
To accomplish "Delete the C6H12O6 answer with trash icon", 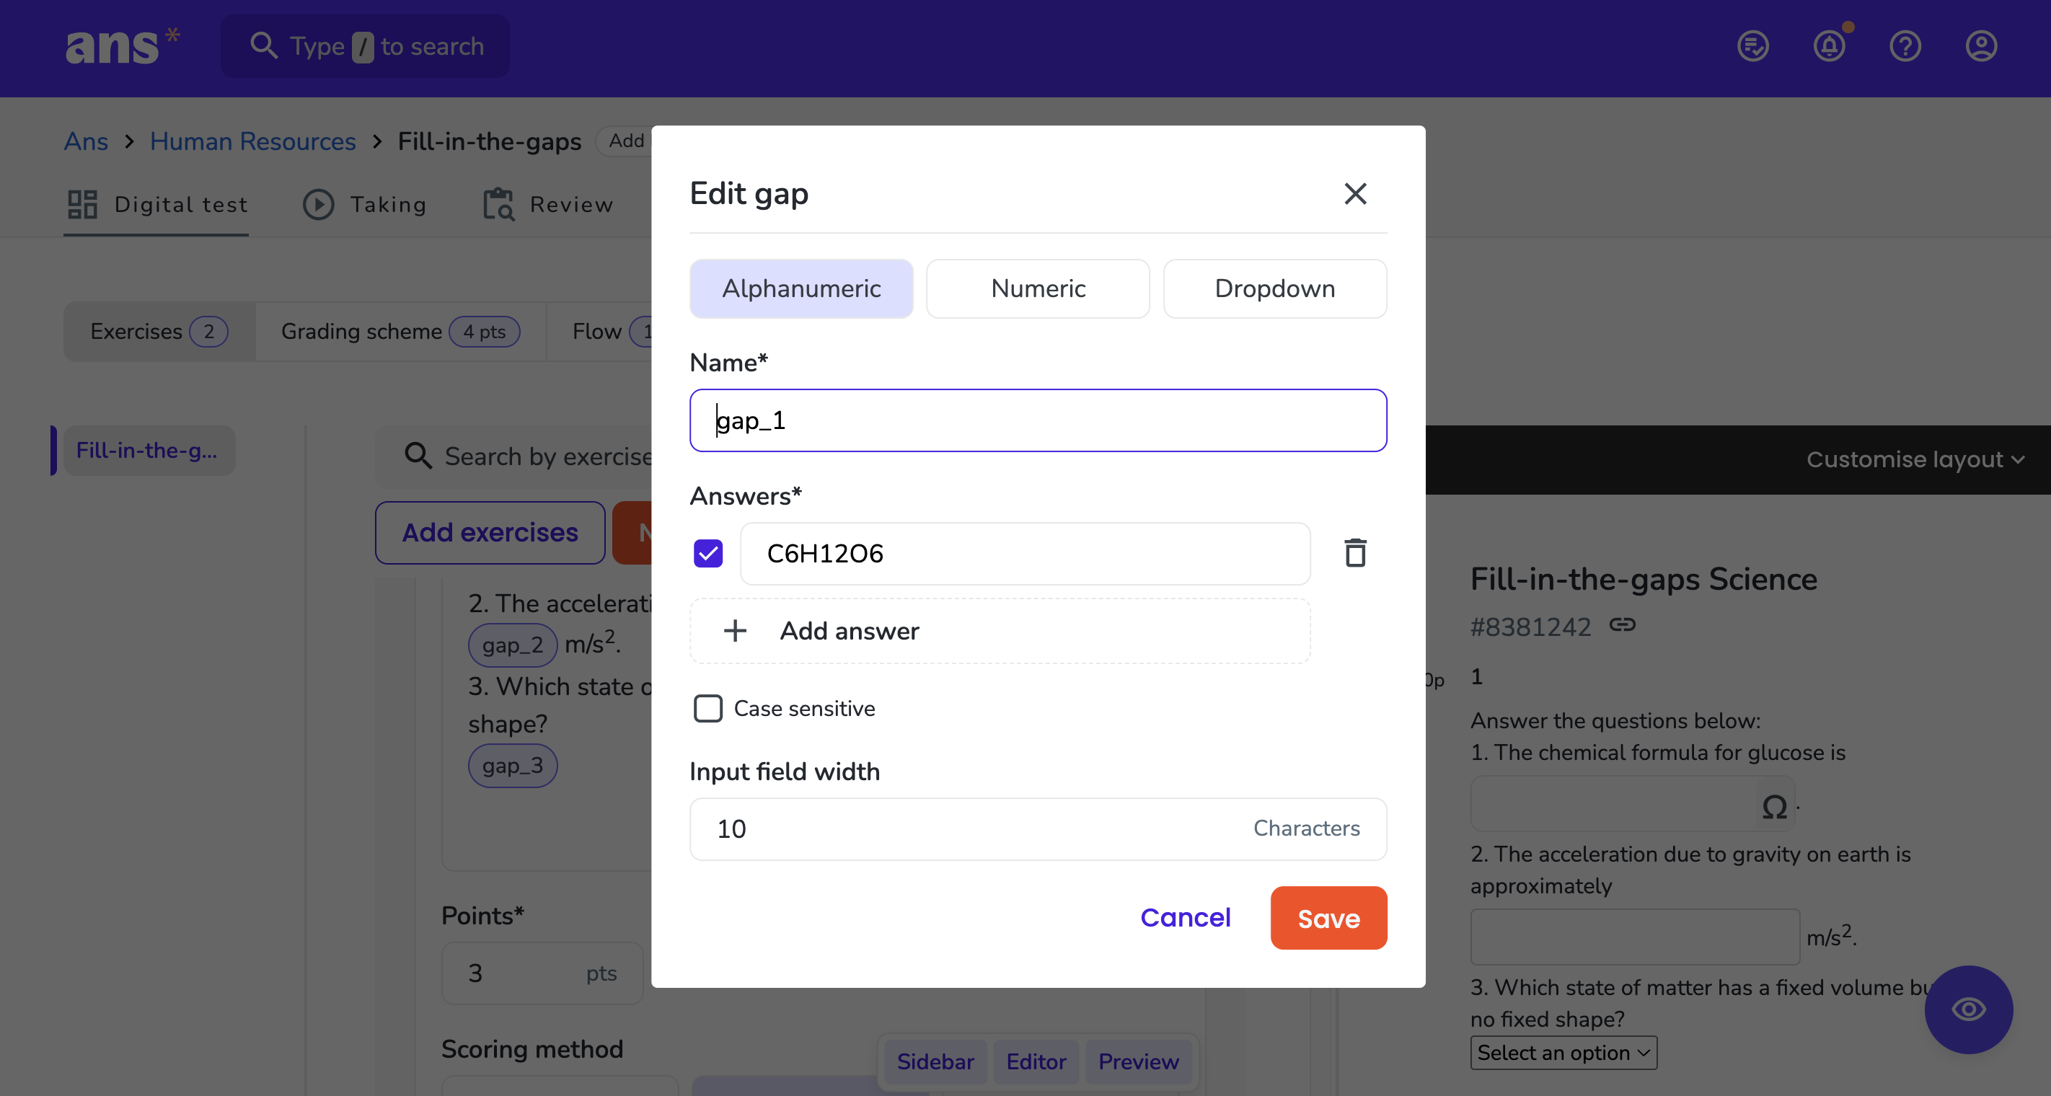I will (x=1355, y=553).
